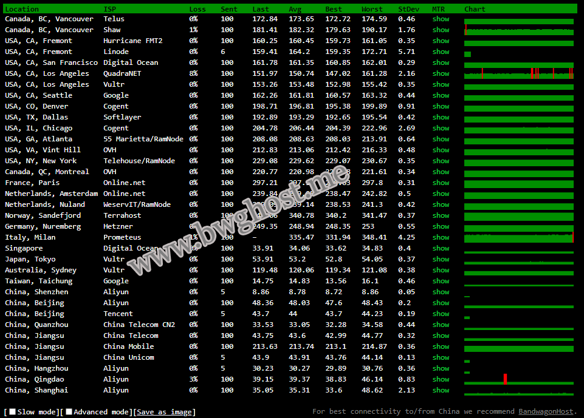This screenshot has height=418, width=584.
Task: Click show for Norway Sandefjord Terrahost
Action: (441, 216)
